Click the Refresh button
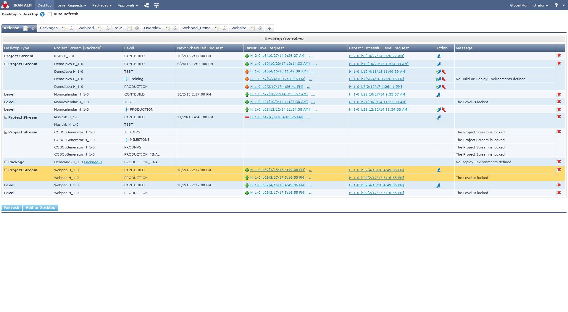This screenshot has width=568, height=312. coord(12,208)
